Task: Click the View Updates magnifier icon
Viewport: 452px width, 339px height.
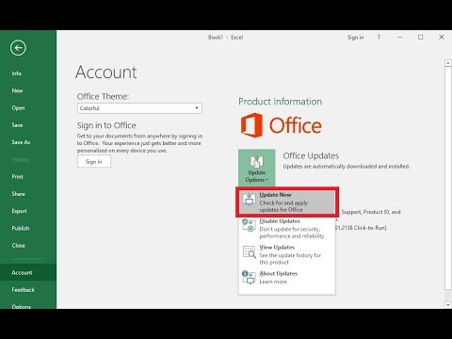Action: pyautogui.click(x=250, y=251)
